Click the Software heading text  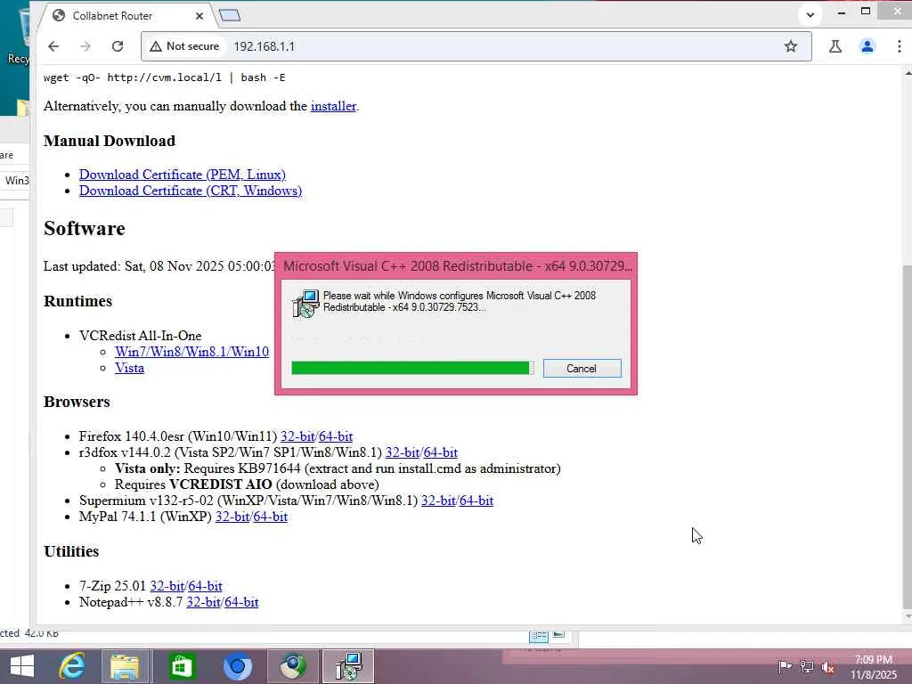[x=85, y=228]
